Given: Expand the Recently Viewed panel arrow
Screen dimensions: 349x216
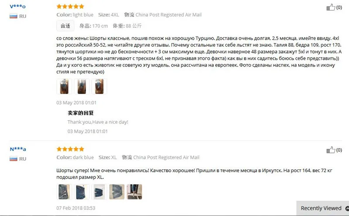Looking at the screenshot, I should (x=347, y=209).
